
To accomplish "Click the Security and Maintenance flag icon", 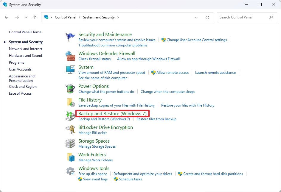I will point(70,37).
